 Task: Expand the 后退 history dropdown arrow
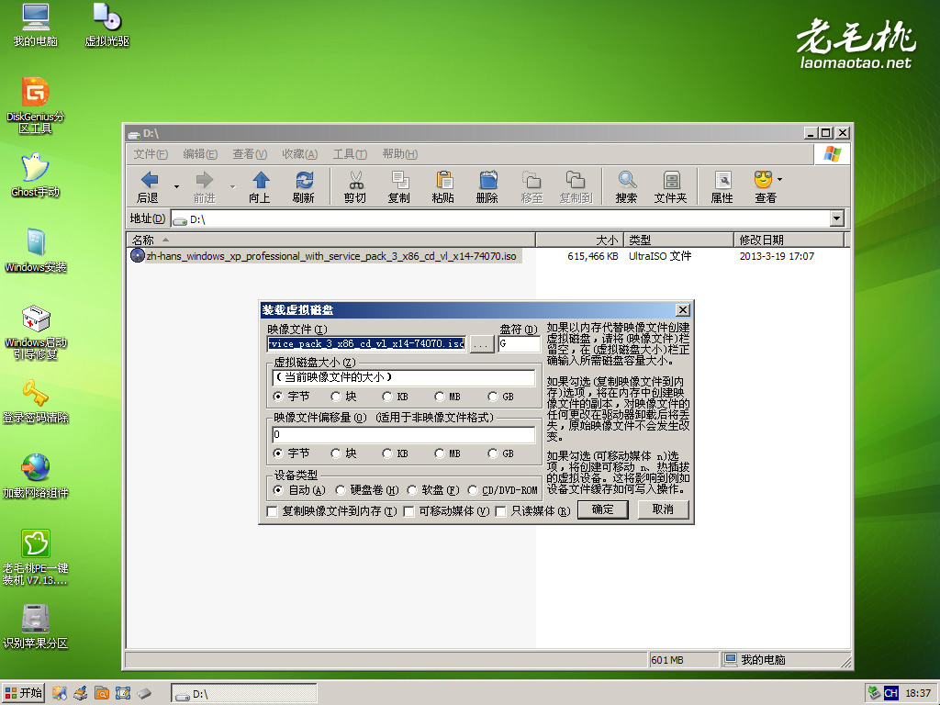tap(176, 186)
